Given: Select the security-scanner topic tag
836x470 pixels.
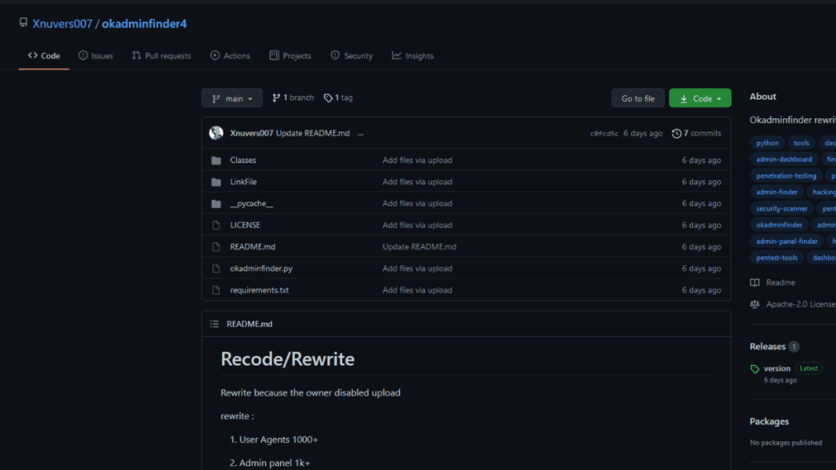Looking at the screenshot, I should coord(781,208).
